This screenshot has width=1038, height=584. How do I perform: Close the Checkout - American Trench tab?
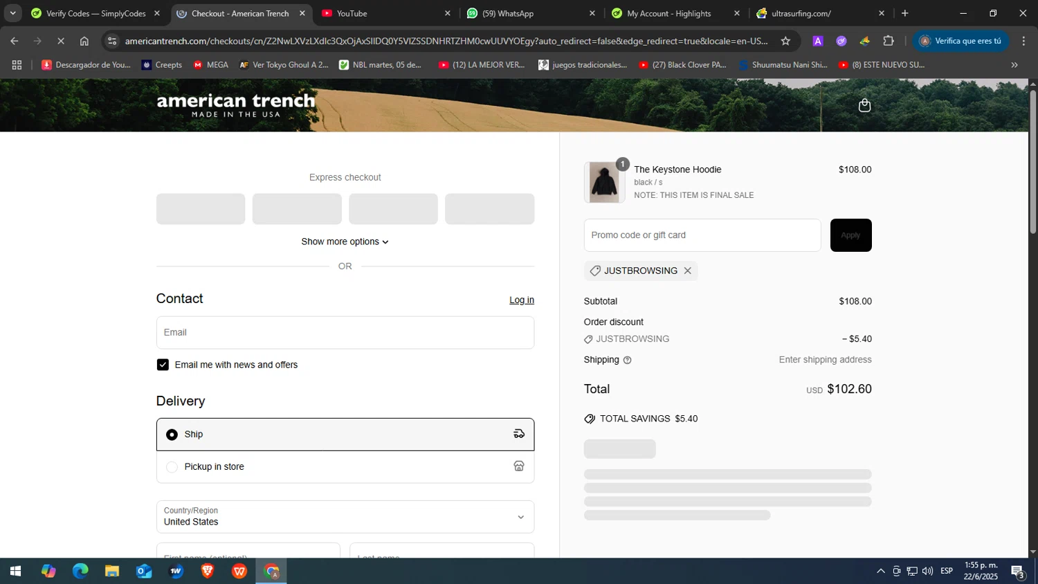coord(302,13)
